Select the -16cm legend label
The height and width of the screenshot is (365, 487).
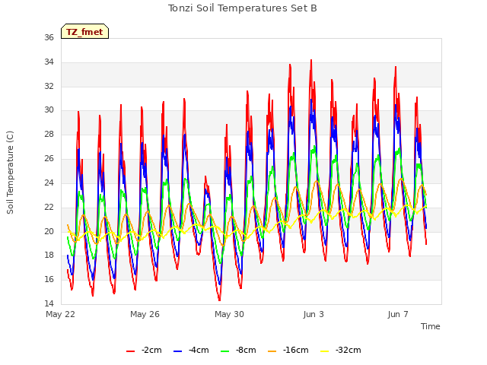coord(295,350)
